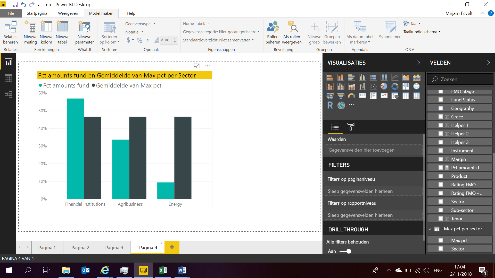The image size is (495, 278).
Task: Check the Geography field checkbox
Action: [441, 108]
